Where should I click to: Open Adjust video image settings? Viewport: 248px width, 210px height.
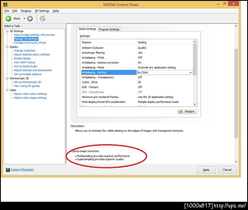click(30, 98)
